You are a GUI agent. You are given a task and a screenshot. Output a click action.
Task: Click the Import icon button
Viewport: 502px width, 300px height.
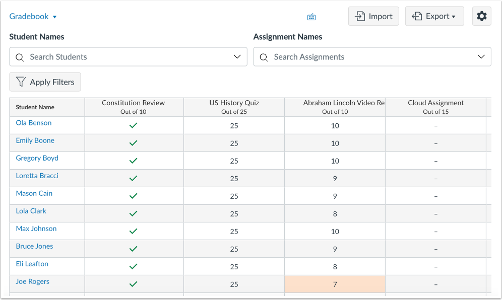(361, 16)
